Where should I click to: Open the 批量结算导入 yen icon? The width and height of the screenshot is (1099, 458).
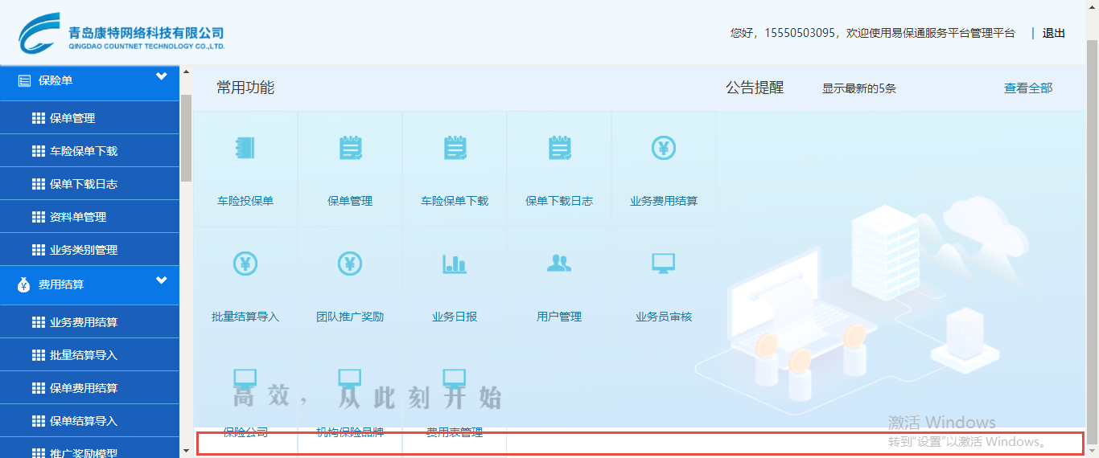coord(245,263)
